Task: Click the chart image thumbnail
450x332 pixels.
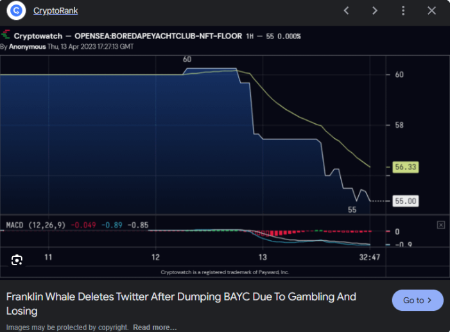Action: pyautogui.click(x=225, y=152)
